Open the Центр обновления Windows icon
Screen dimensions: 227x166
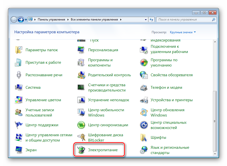[144, 112]
